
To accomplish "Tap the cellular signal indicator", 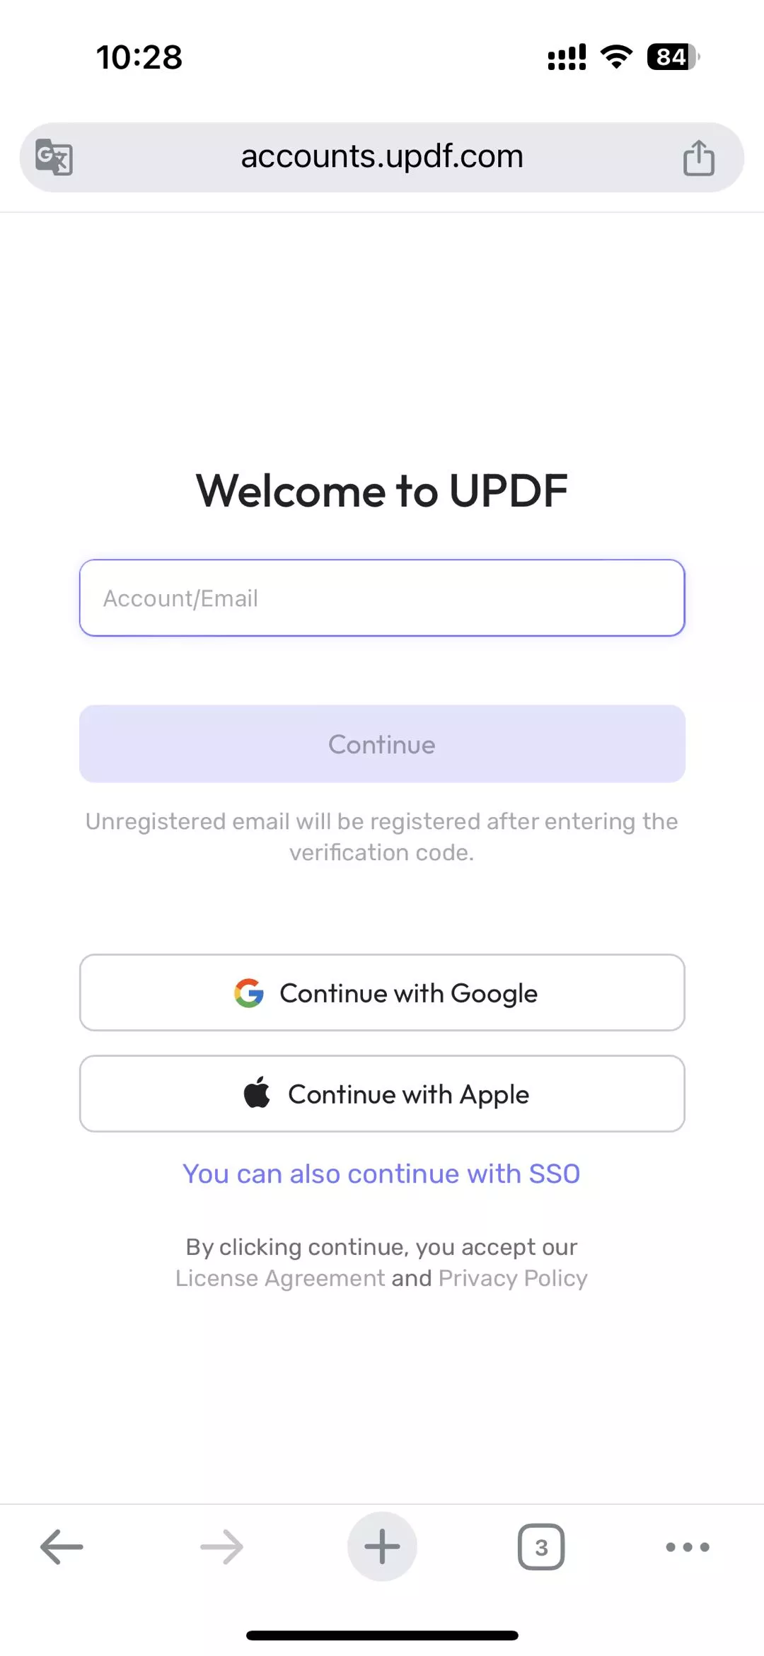I will (567, 57).
